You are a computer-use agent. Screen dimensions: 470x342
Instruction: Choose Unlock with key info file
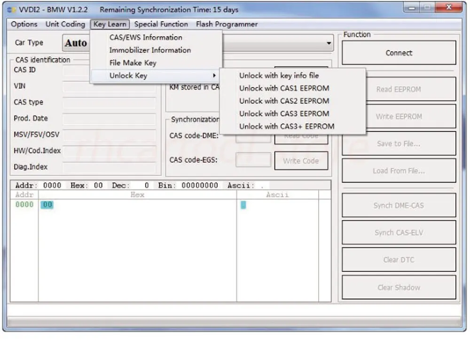(292, 76)
